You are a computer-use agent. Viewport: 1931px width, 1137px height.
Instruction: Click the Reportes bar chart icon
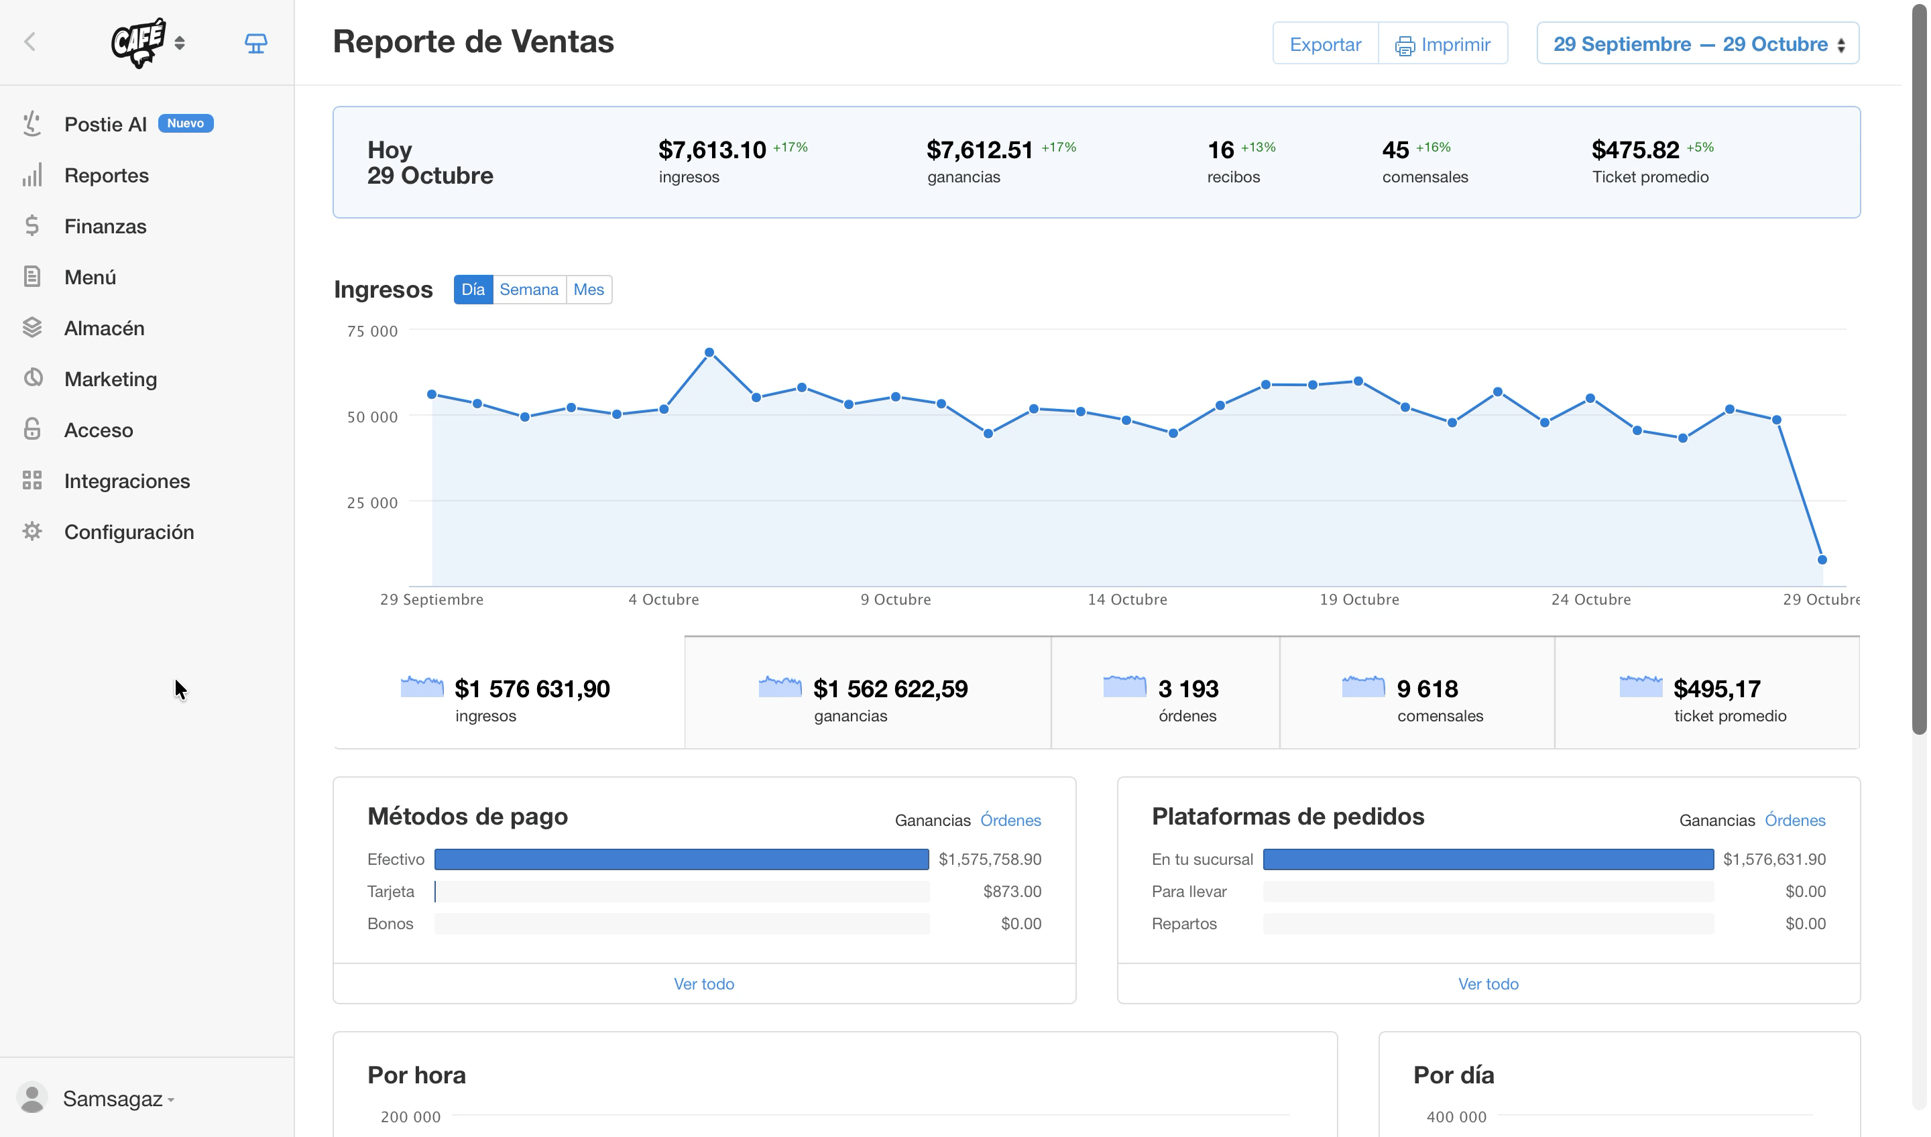point(32,175)
